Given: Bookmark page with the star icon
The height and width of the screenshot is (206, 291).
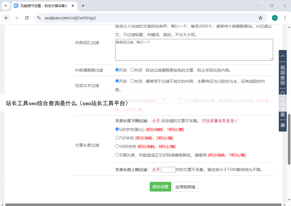Looking at the screenshot, I should pos(260,18).
